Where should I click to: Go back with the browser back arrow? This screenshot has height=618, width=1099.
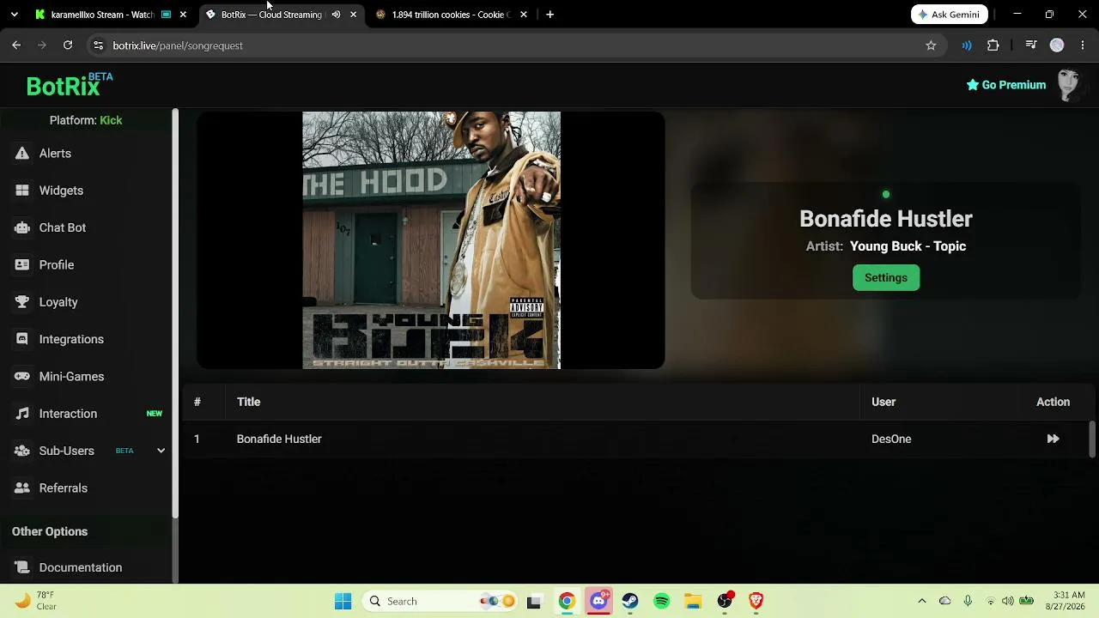point(16,45)
